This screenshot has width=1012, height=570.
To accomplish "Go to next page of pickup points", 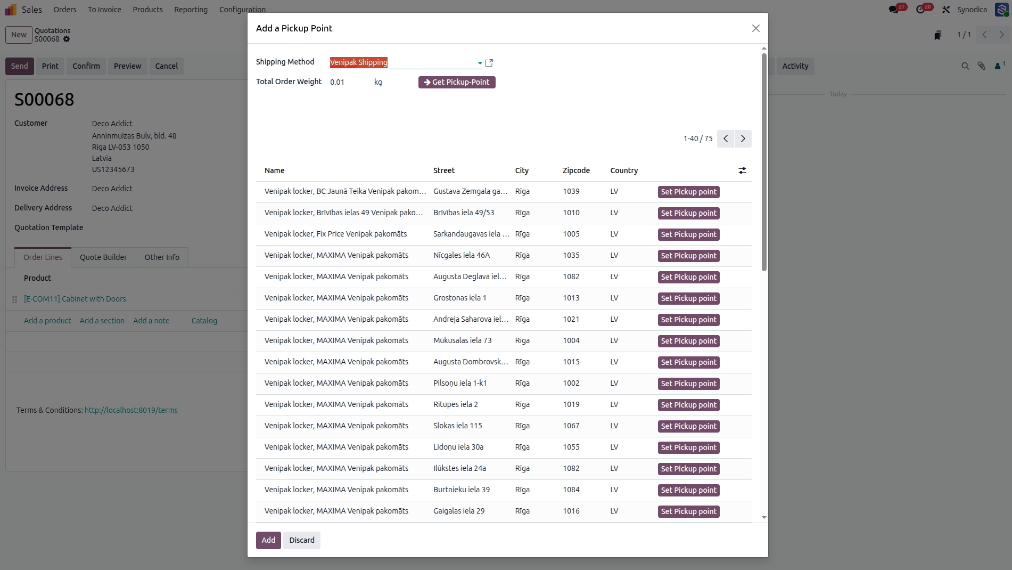I will click(x=743, y=139).
